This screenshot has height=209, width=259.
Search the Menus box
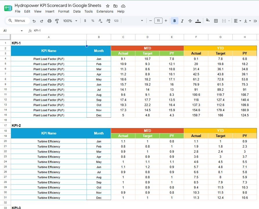(x=18, y=21)
